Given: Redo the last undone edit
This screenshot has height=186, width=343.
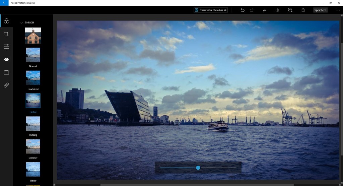Looking at the screenshot, I should click(252, 10).
